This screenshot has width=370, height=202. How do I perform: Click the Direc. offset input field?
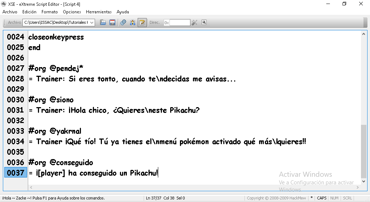pyautogui.click(x=180, y=23)
